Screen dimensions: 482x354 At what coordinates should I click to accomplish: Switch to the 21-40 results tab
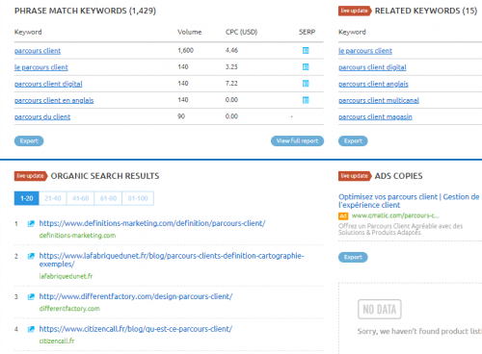(x=53, y=198)
